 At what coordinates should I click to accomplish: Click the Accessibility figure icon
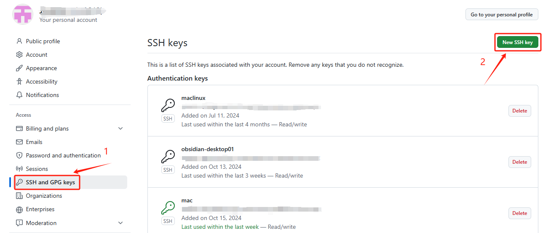pos(19,81)
